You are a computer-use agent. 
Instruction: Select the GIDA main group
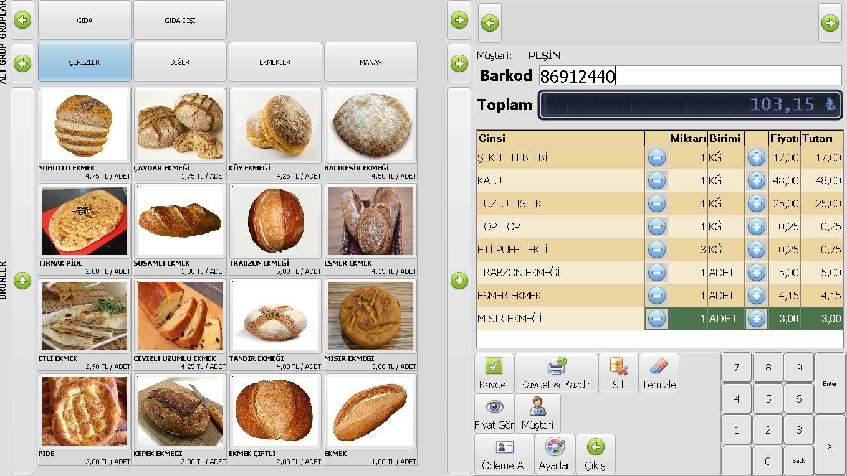point(85,21)
